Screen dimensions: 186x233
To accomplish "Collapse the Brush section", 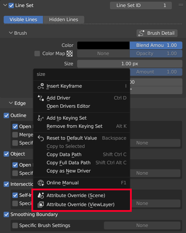I will [11, 33].
